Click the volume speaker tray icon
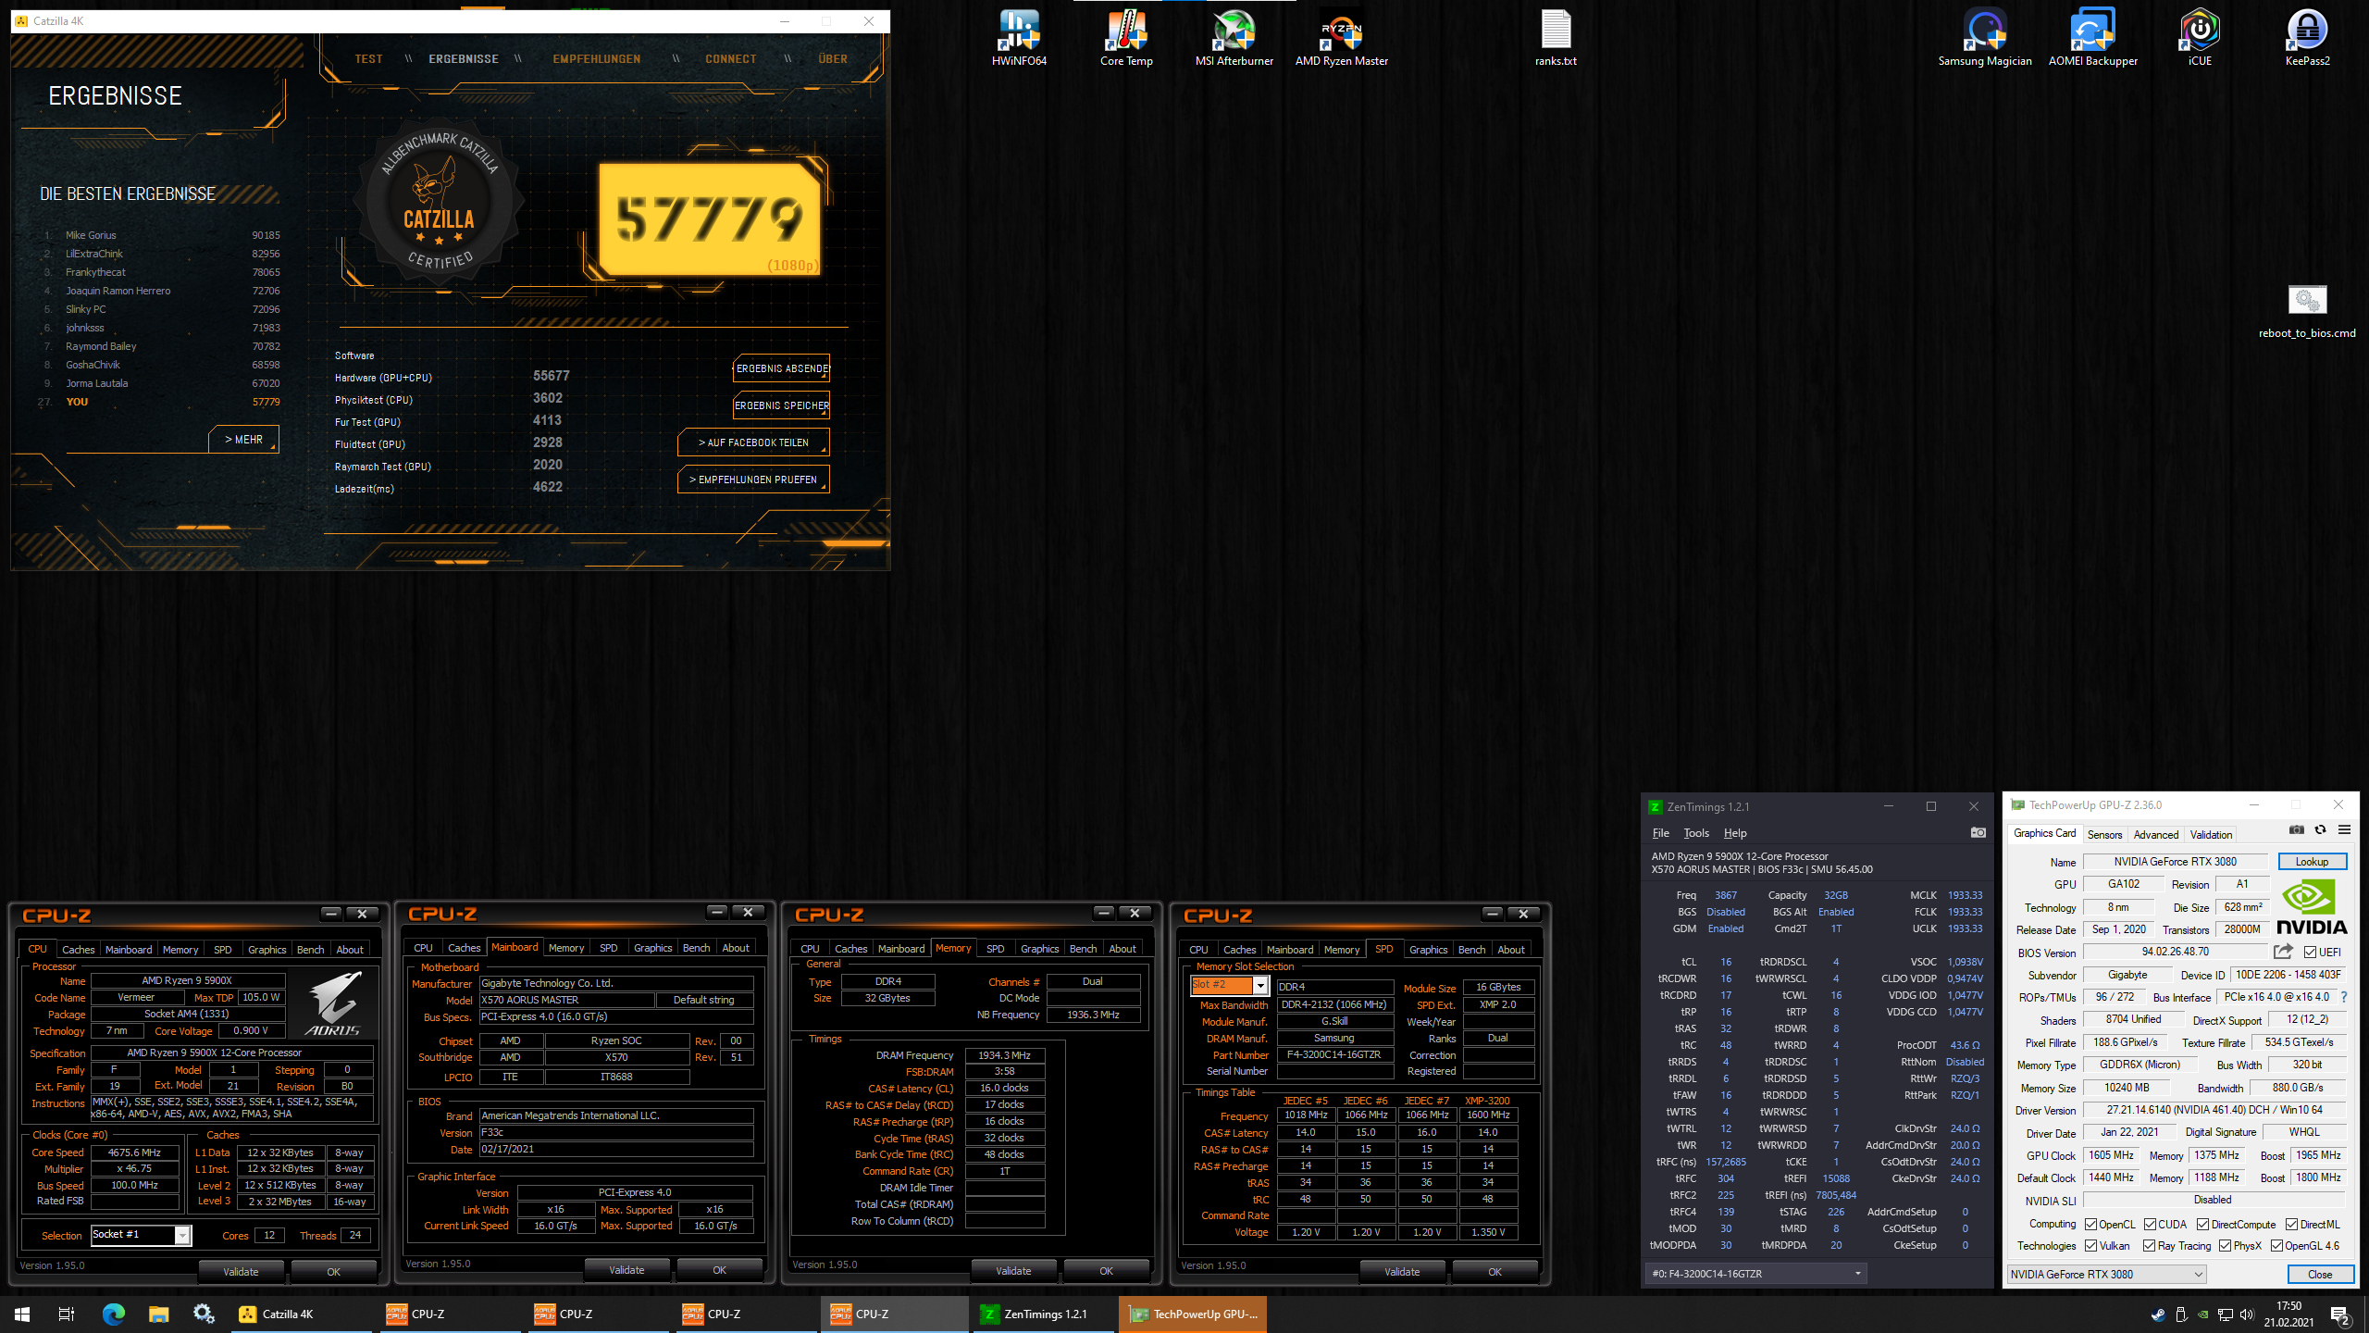The image size is (2369, 1333). pyautogui.click(x=2247, y=1314)
